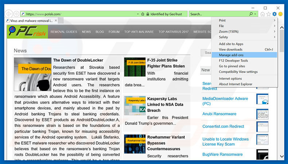Minimize the Internet Explorer window
Screen dimensions: 288x164
click(253, 8)
